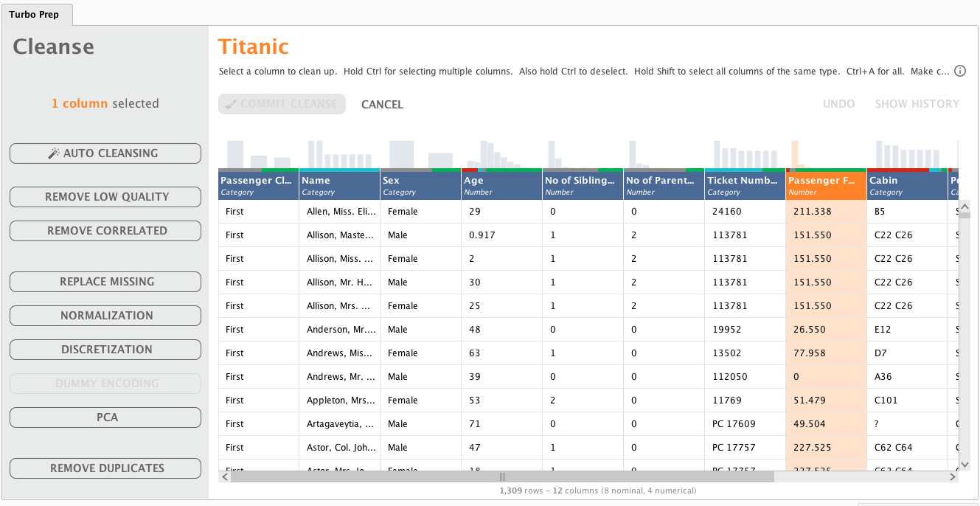Click cabin cell D7
Screen dimensions: 980x506
[907, 353]
